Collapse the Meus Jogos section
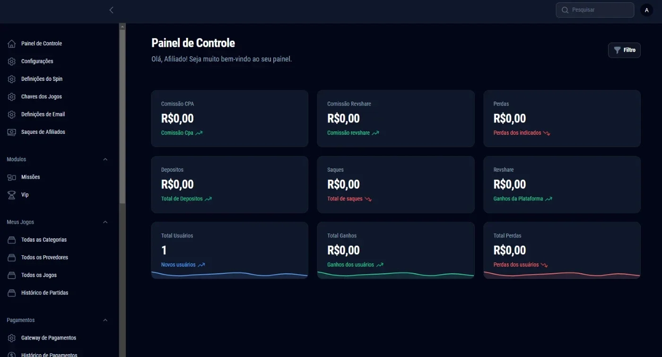Image resolution: width=662 pixels, height=357 pixels. (105, 222)
